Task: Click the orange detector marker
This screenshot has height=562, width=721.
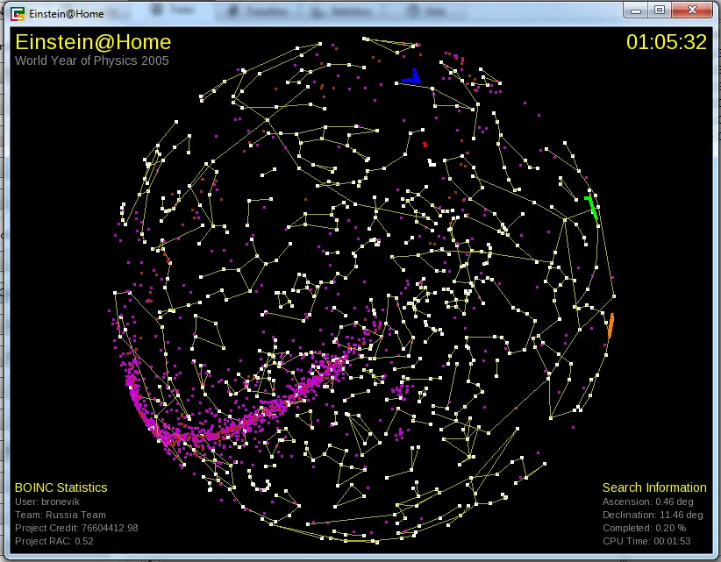Action: point(610,325)
